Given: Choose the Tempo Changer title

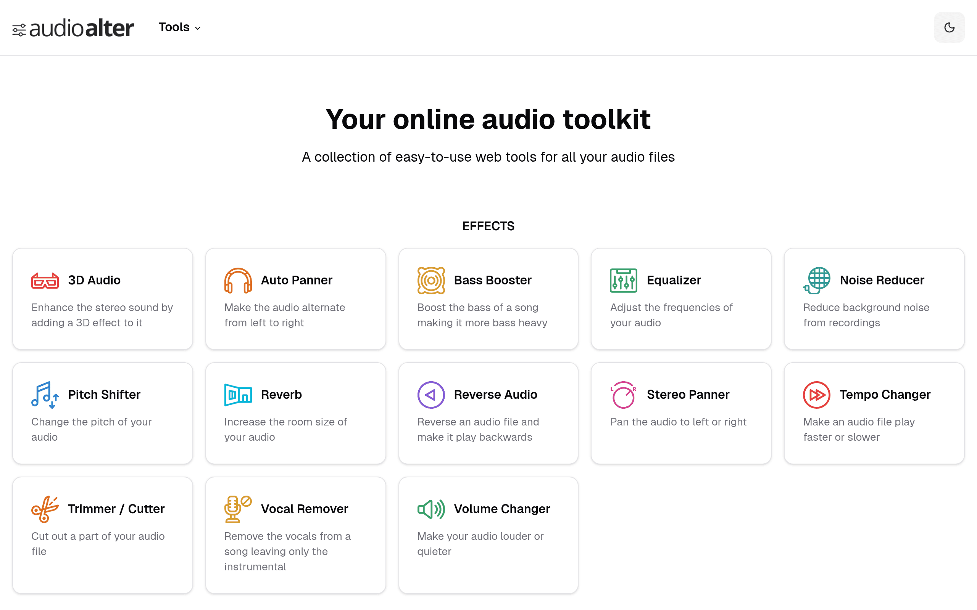Looking at the screenshot, I should tap(885, 395).
